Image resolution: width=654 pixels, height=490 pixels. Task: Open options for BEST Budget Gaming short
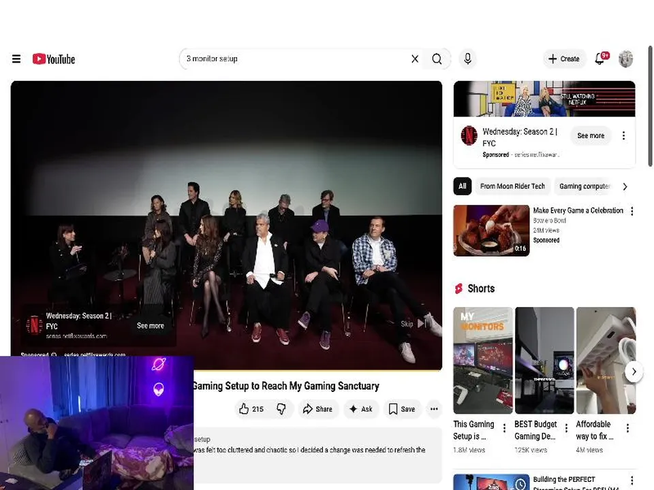(x=566, y=428)
